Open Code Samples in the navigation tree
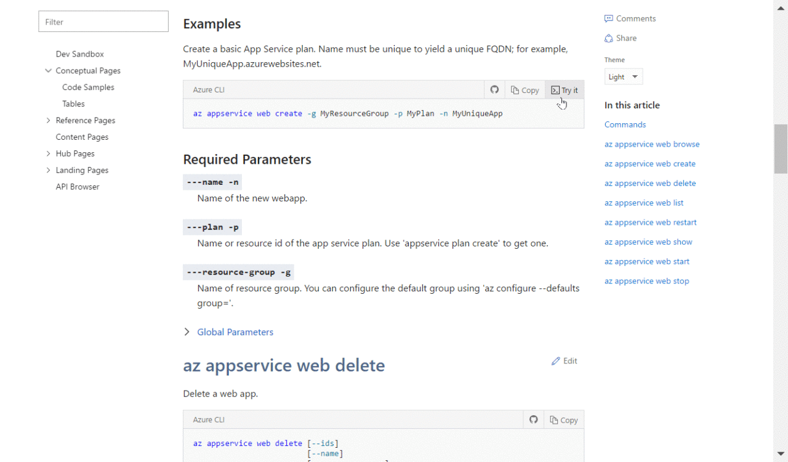 [88, 87]
